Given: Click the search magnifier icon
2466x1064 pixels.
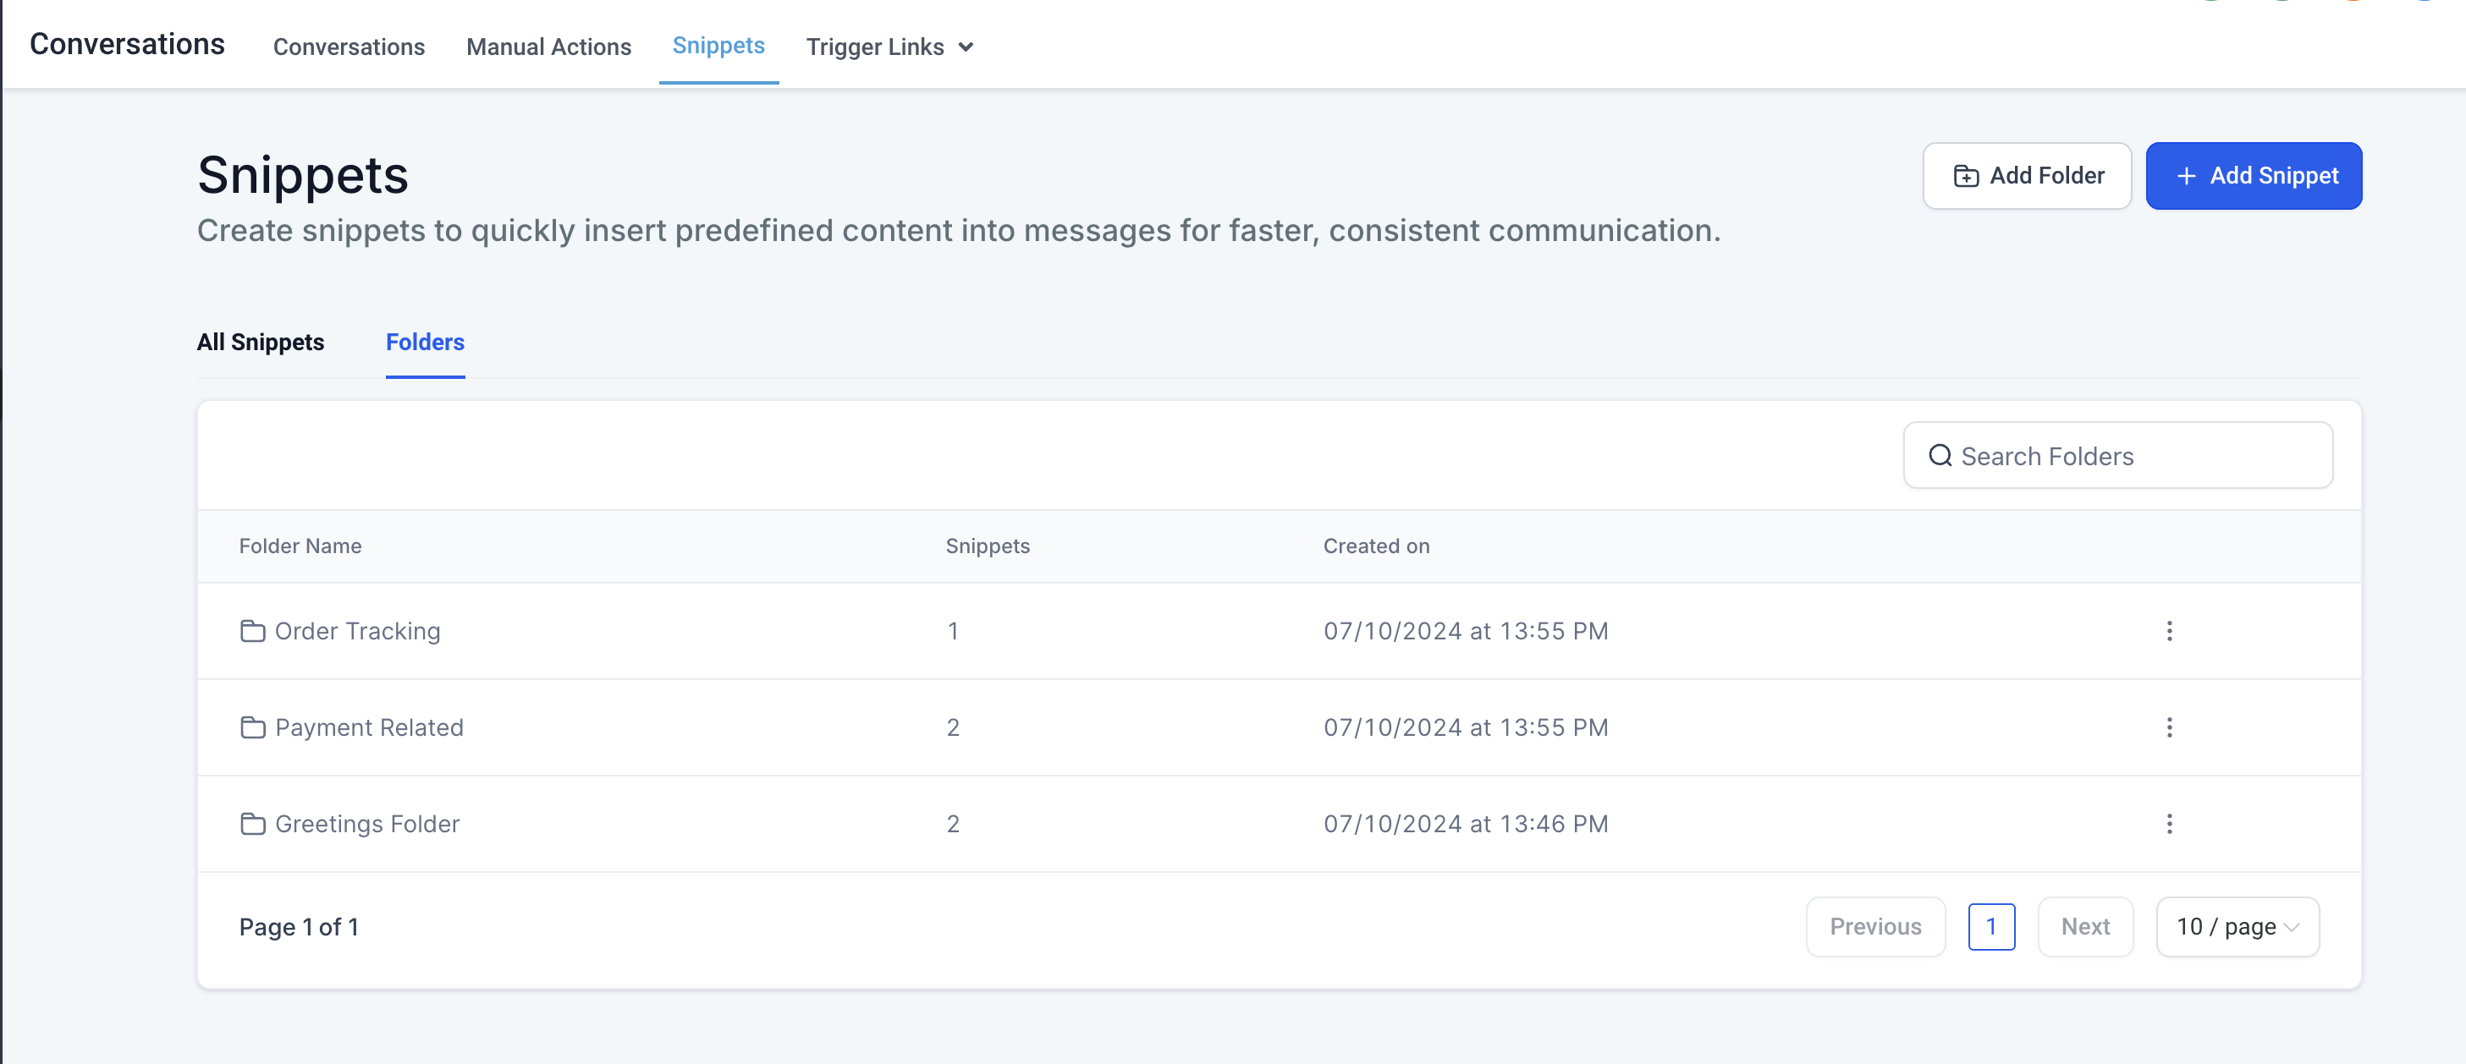Looking at the screenshot, I should tap(1940, 455).
